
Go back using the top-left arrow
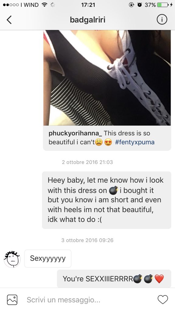click(x=9, y=20)
